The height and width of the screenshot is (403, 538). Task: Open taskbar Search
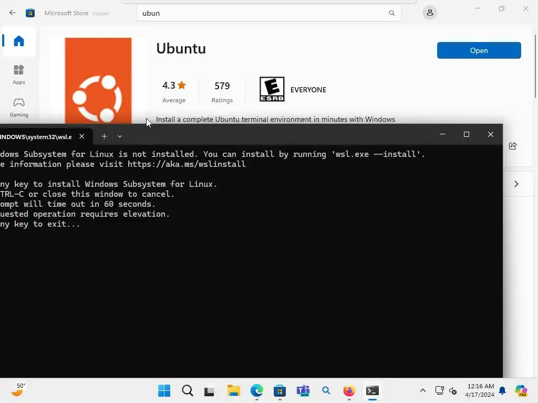pos(188,390)
